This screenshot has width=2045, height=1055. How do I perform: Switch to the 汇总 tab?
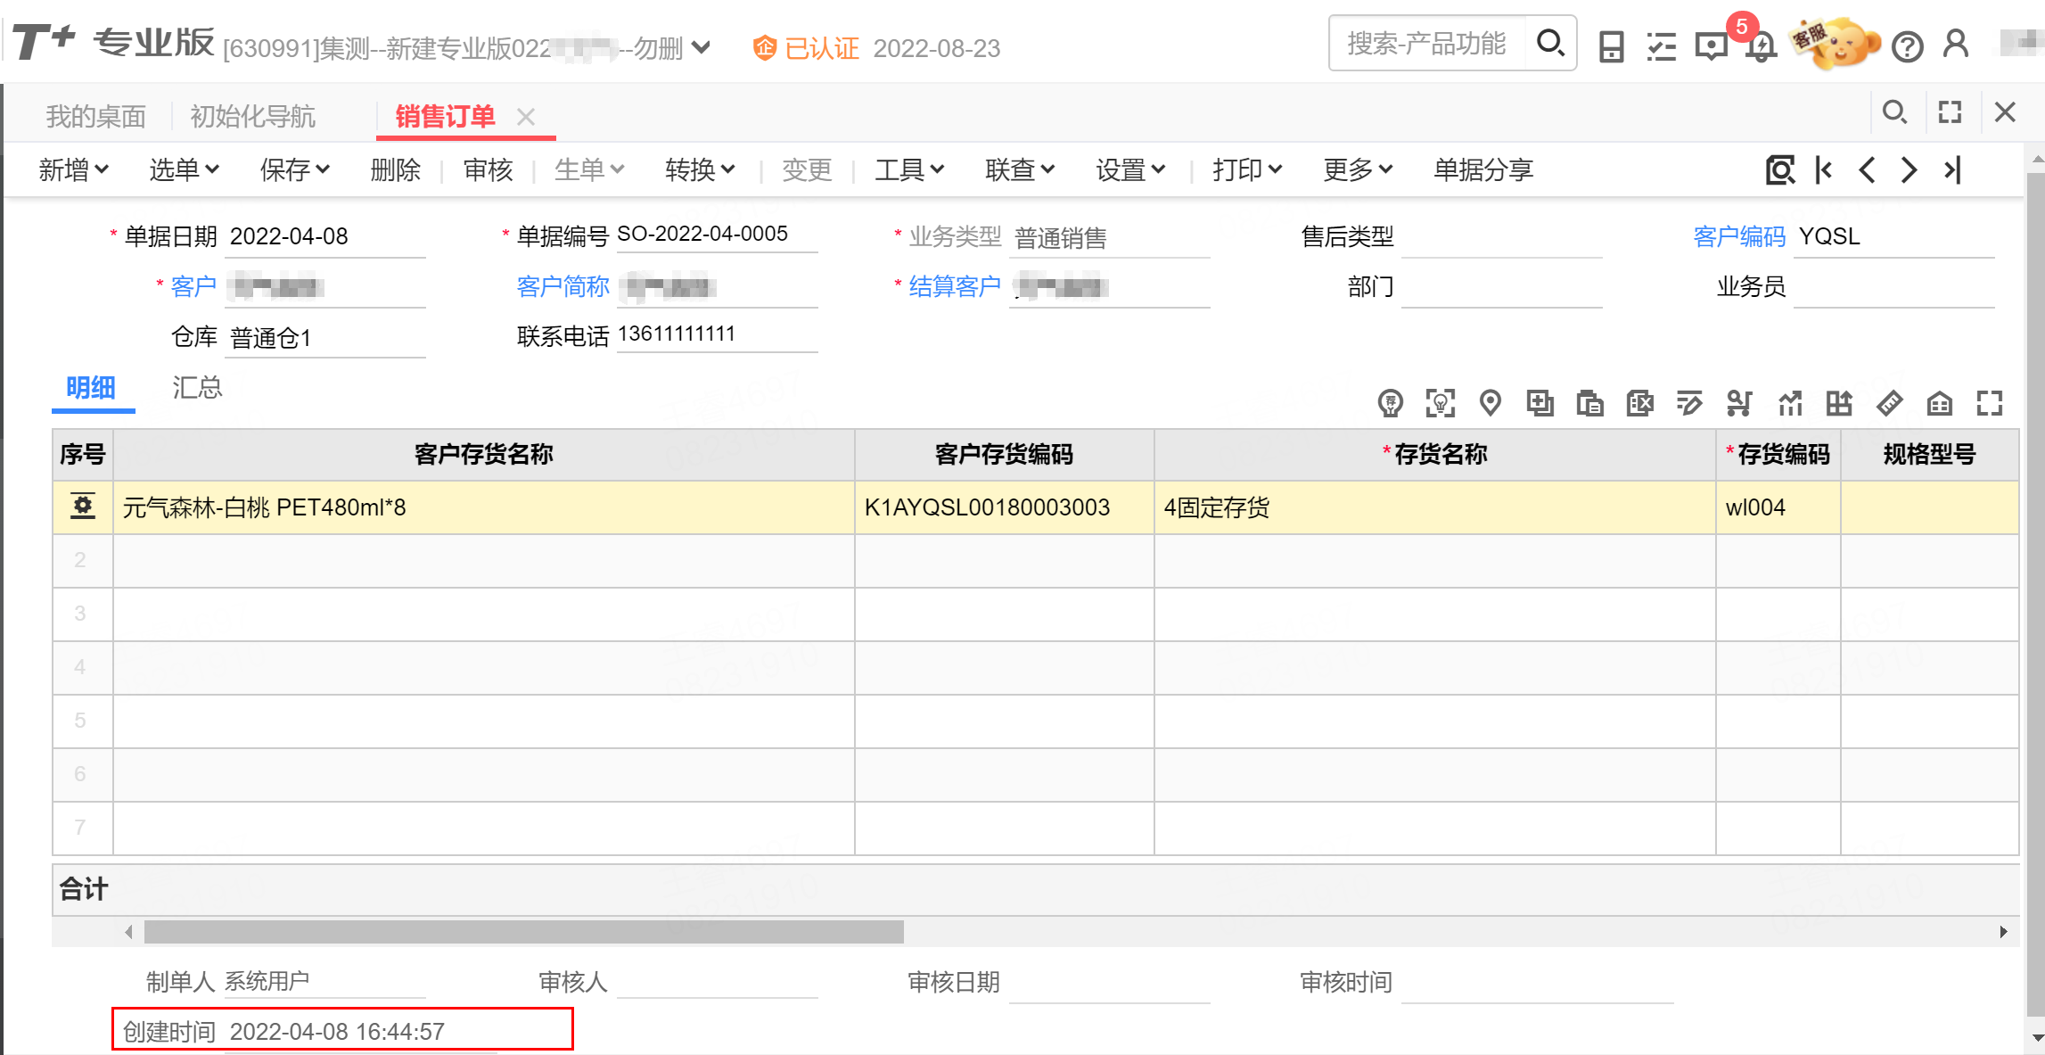(197, 388)
